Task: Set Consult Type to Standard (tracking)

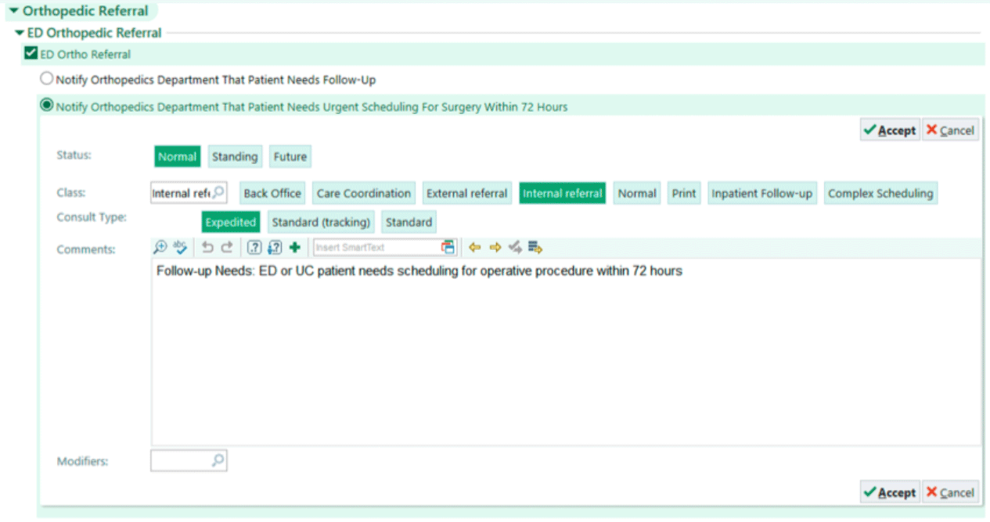Action: (x=321, y=222)
